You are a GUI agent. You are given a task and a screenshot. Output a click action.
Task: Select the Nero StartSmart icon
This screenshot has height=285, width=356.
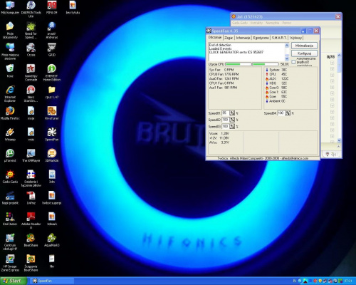coord(31,93)
